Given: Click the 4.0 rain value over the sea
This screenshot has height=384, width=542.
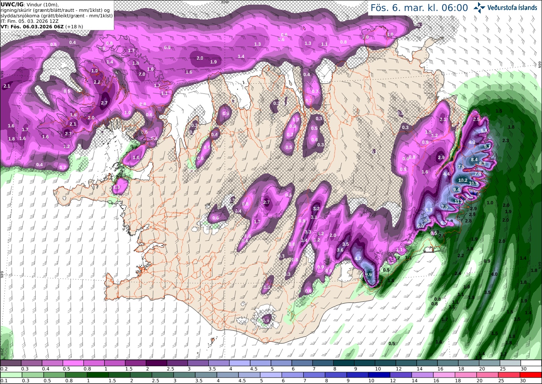Looking at the screenshot, I should (494, 274).
